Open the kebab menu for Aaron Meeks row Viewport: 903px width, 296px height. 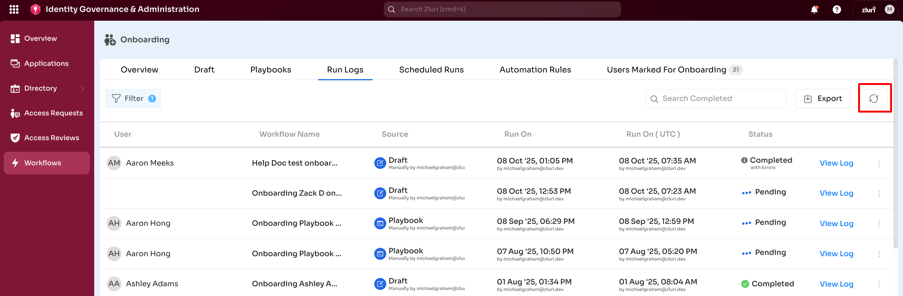coord(879,163)
